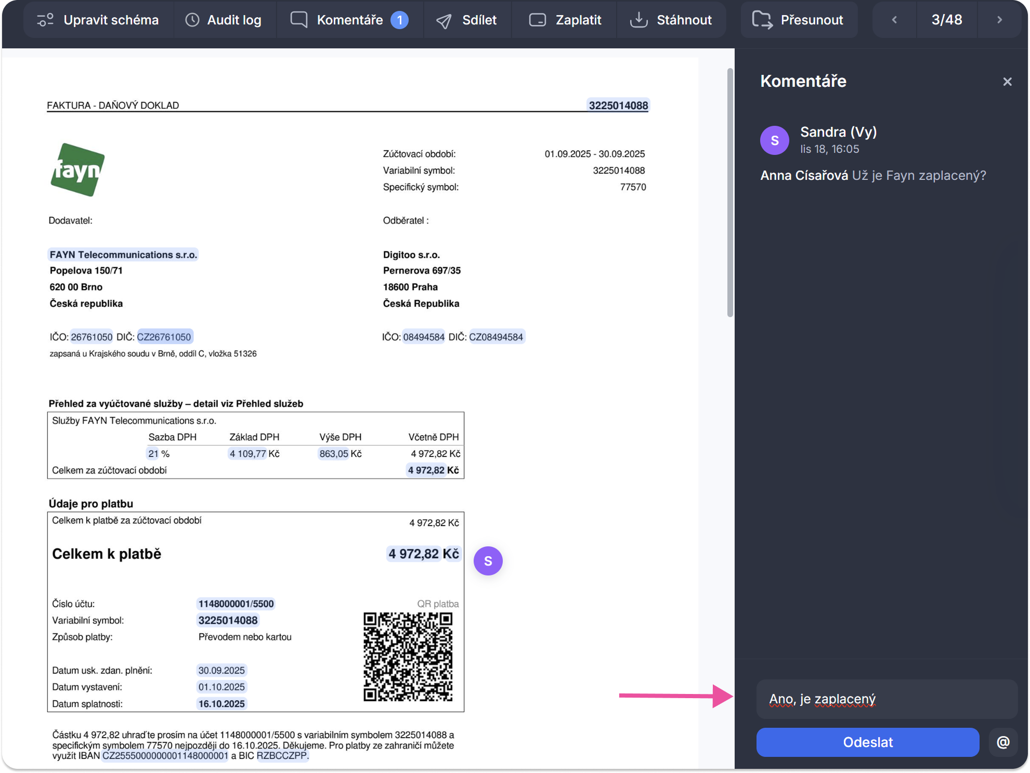Close the Komentáře panel
This screenshot has width=1030, height=773.
pos(1007,82)
